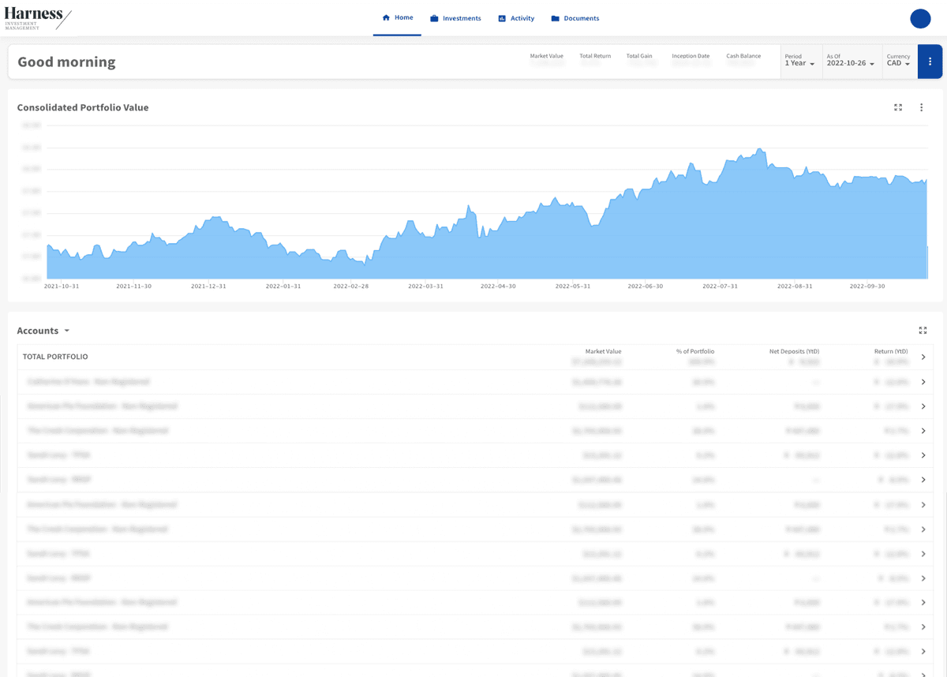Viewport: 947px width, 677px height.
Task: Click the Harness Investment Management logo
Action: click(37, 18)
